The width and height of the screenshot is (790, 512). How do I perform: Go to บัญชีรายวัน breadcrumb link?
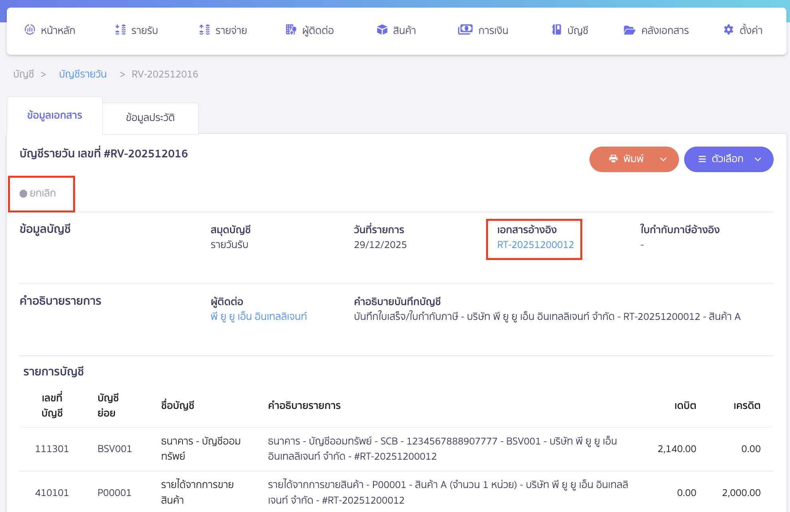click(x=83, y=74)
